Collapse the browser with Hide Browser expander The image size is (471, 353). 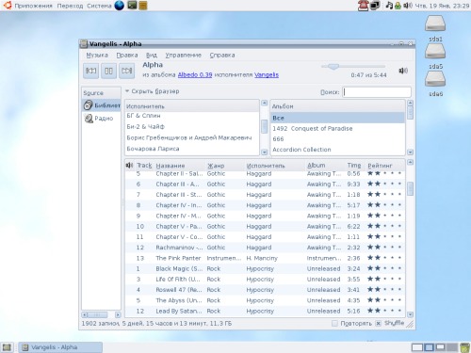[152, 91]
